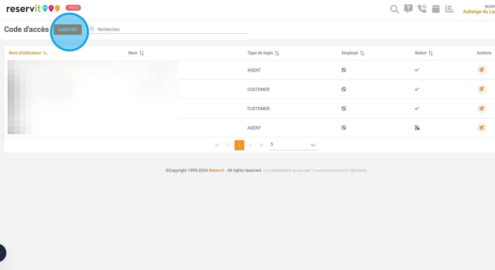Click the Actions column header
The image size is (495, 270).
[x=484, y=53]
